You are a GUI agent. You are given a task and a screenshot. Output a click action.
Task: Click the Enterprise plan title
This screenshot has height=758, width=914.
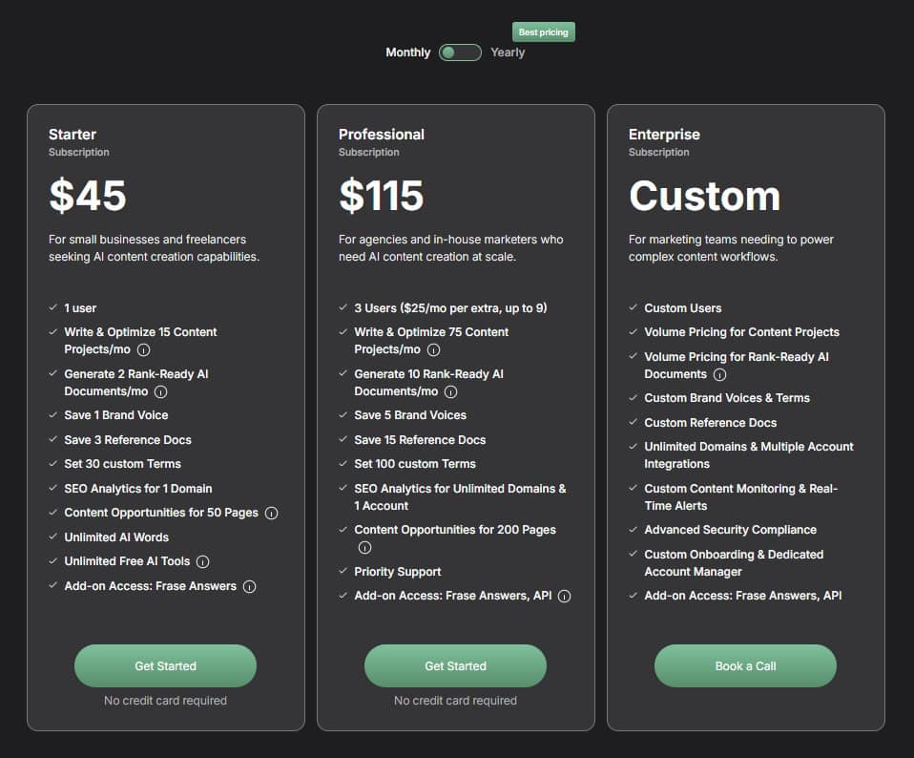click(x=664, y=135)
